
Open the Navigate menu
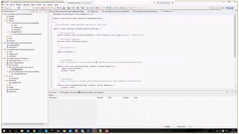(x=26, y=5)
